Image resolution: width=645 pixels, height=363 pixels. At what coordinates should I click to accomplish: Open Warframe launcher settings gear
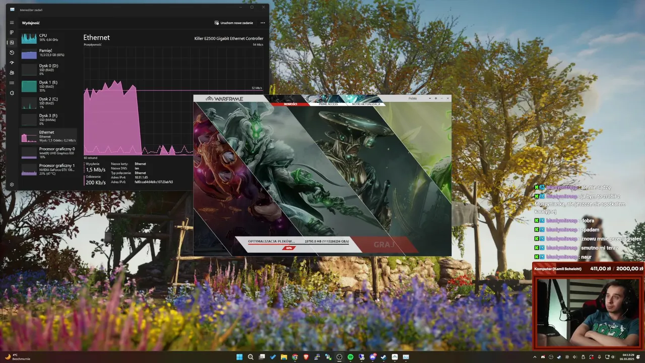pos(436,98)
